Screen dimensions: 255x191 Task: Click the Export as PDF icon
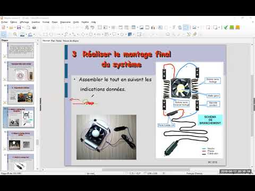click(28, 28)
